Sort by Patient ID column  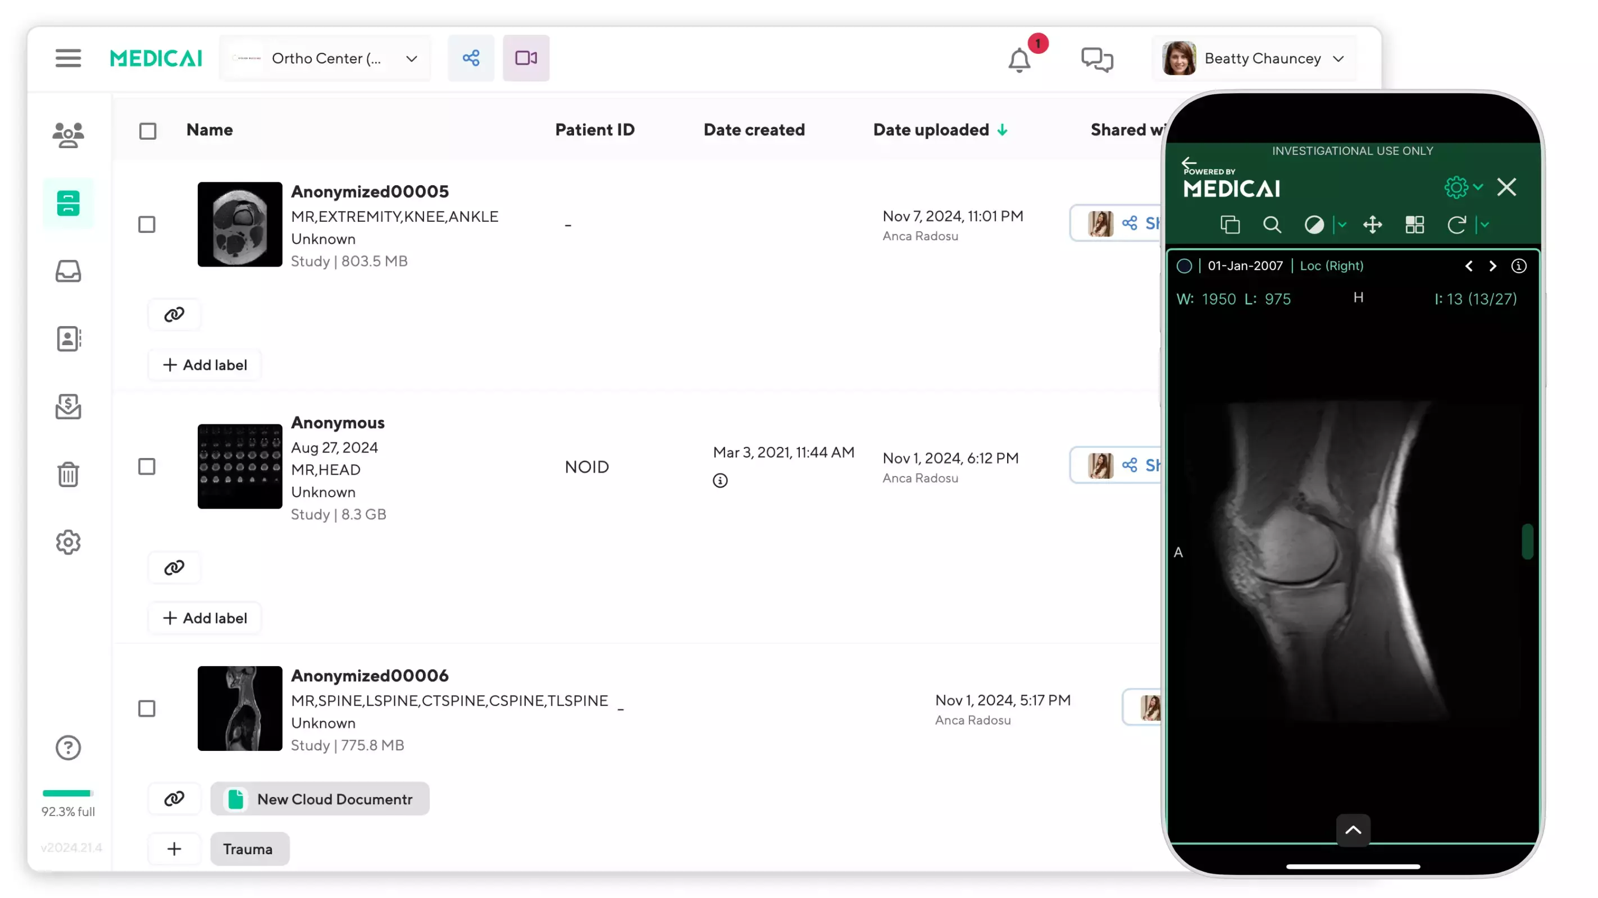(x=594, y=130)
